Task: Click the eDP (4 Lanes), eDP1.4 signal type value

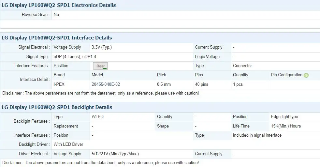Action: tap(75, 56)
